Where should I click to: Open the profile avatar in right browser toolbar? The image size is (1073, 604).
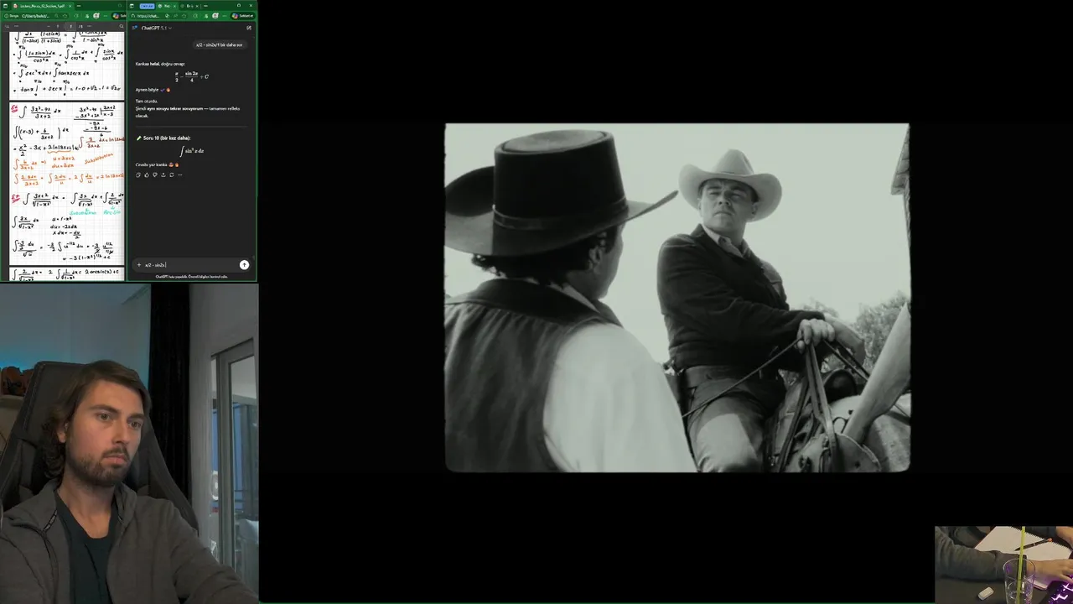point(215,16)
